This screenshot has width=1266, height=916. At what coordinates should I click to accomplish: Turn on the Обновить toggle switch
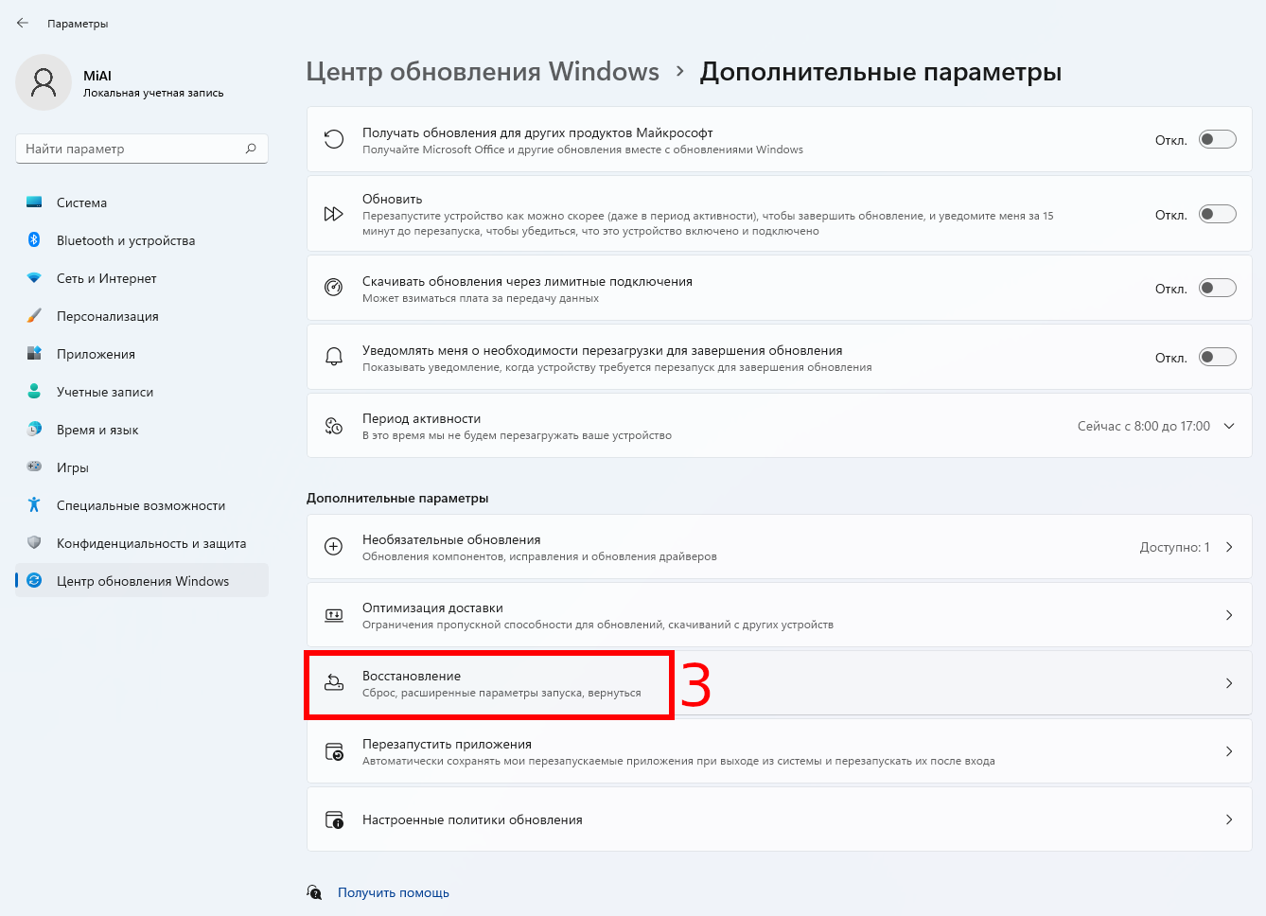pyautogui.click(x=1218, y=214)
